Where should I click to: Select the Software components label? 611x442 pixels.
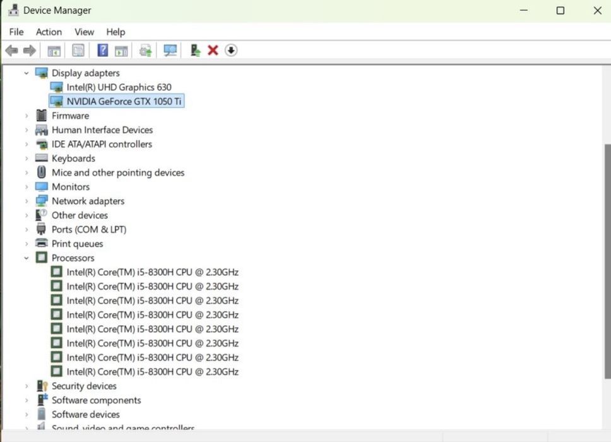point(96,400)
